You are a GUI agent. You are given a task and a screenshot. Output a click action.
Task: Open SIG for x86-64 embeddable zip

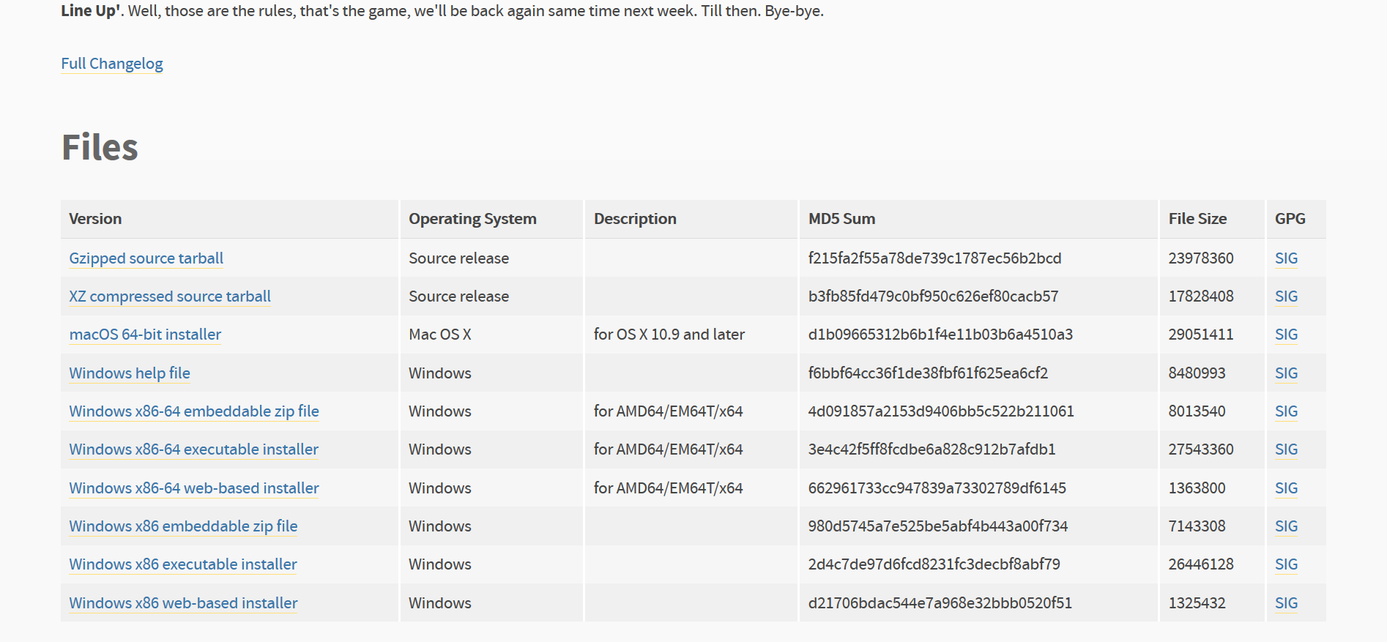1286,411
